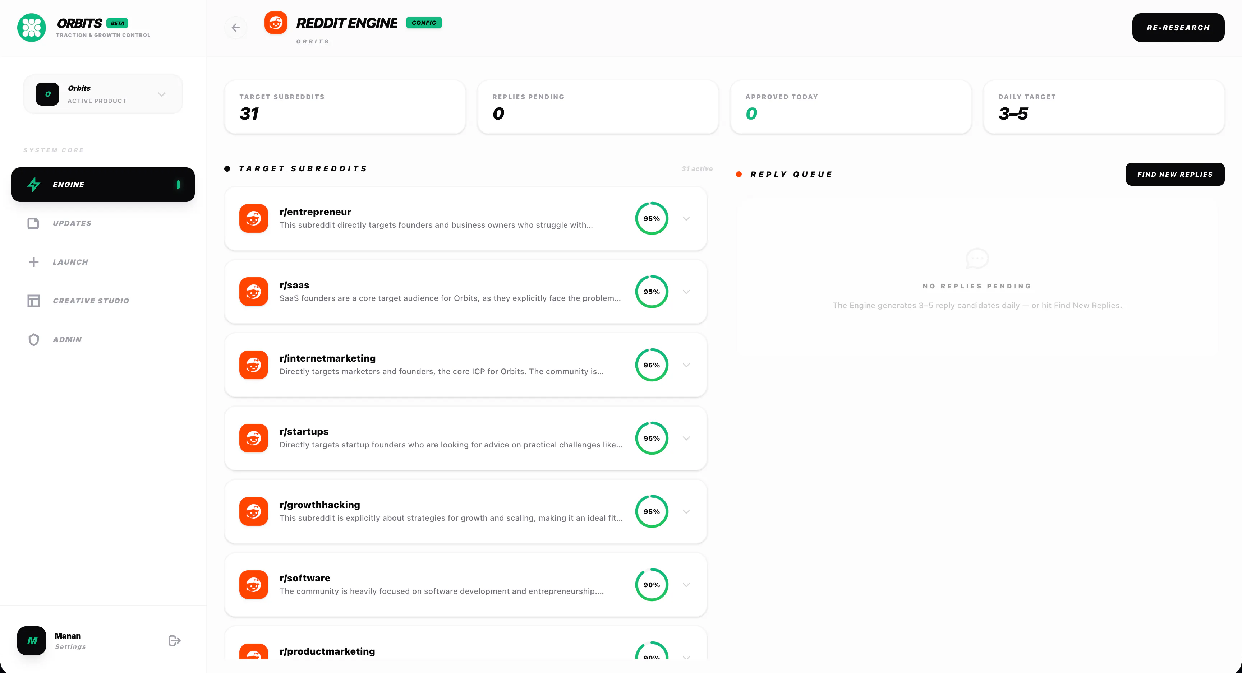Click the Replies Pending stat card
Image resolution: width=1242 pixels, height=673 pixels.
tap(598, 107)
